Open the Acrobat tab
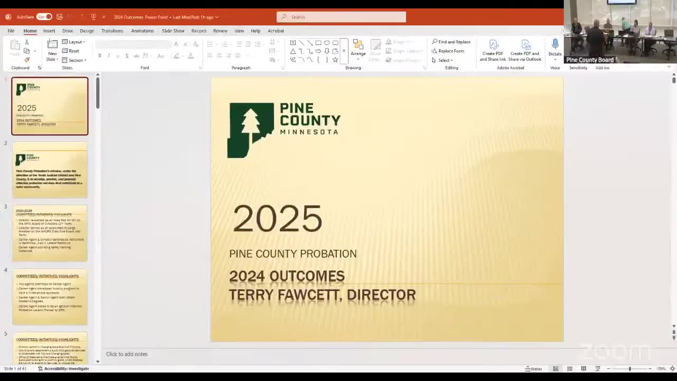 (276, 31)
